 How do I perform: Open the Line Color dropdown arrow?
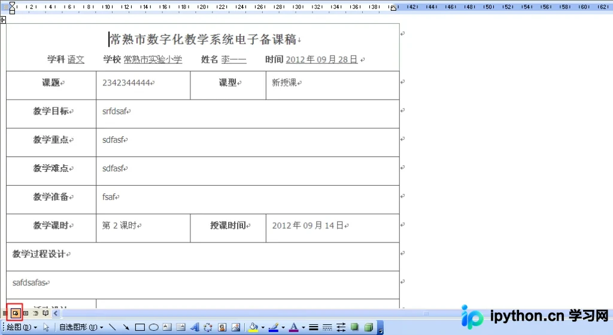tap(283, 328)
